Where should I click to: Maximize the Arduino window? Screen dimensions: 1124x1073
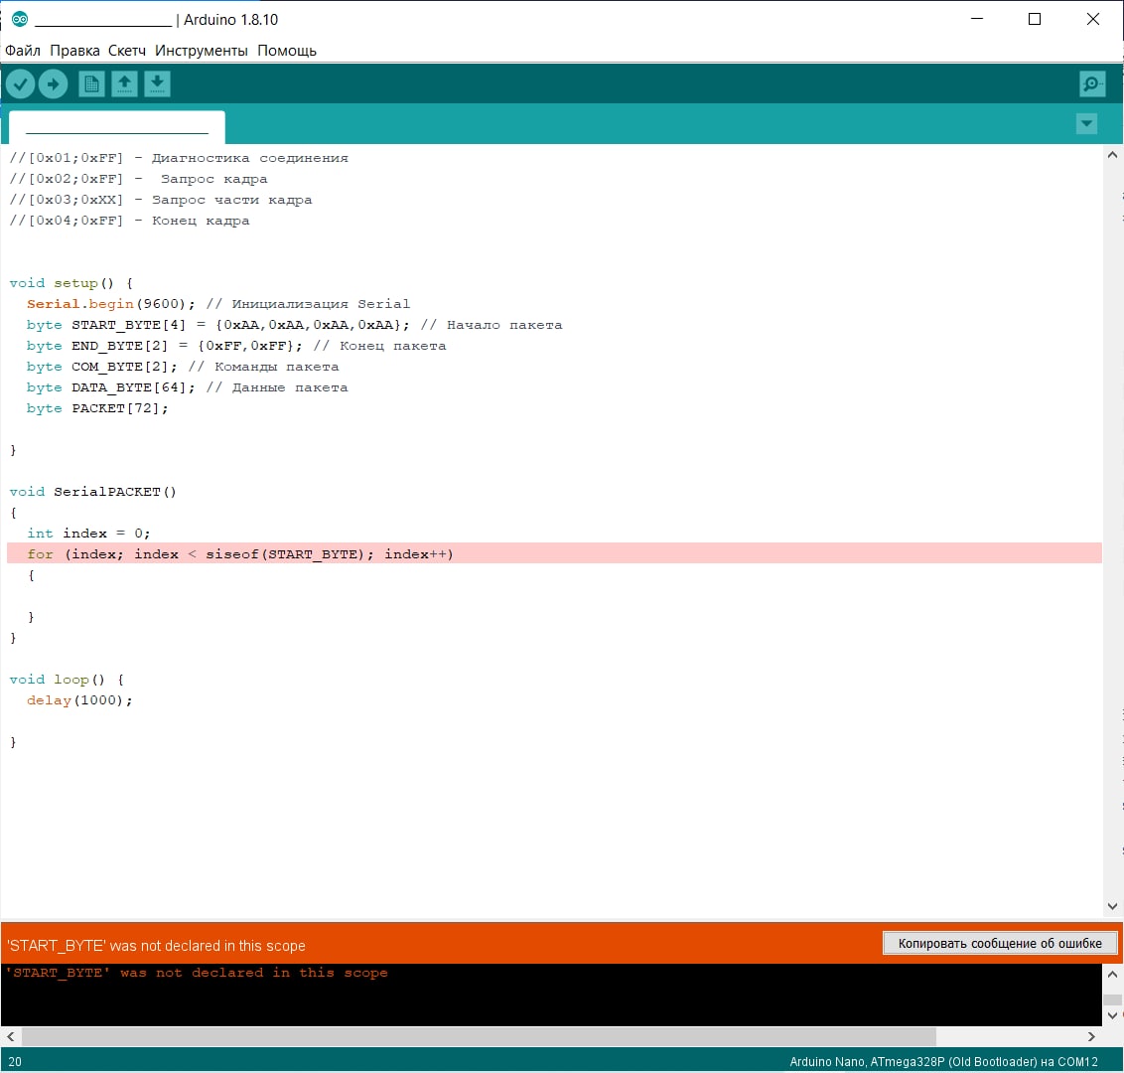click(1035, 19)
